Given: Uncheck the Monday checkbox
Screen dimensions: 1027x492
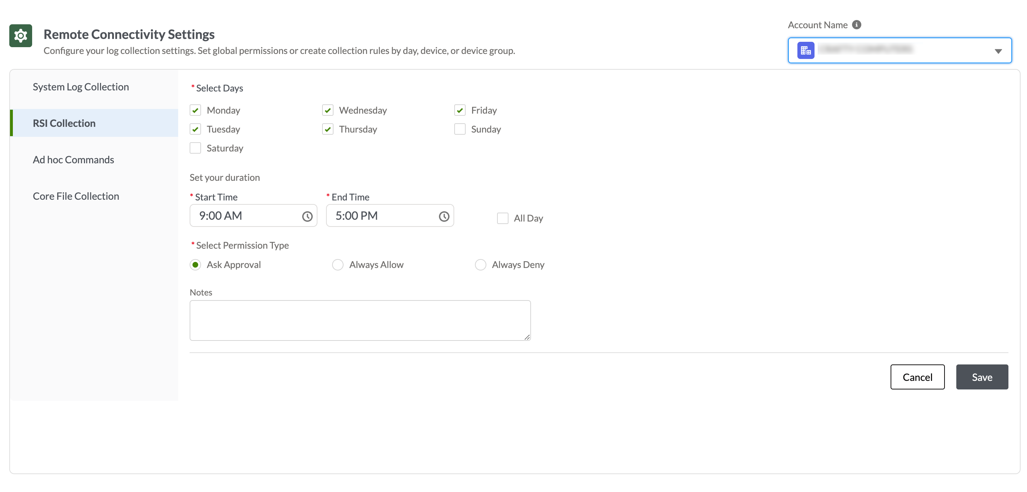Looking at the screenshot, I should click(x=195, y=110).
